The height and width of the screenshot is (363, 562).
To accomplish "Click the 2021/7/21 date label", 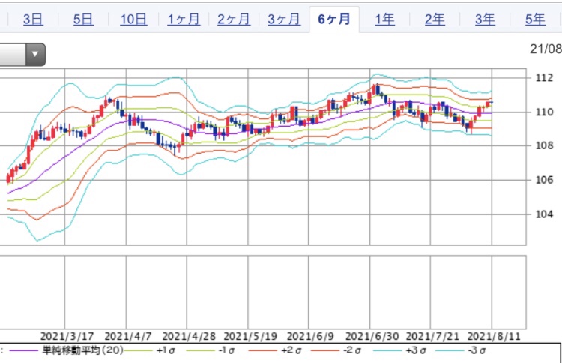I will pyautogui.click(x=432, y=337).
